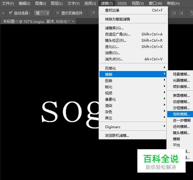Open the 窗口(W) menu
193x180 pixels.
click(155, 3)
